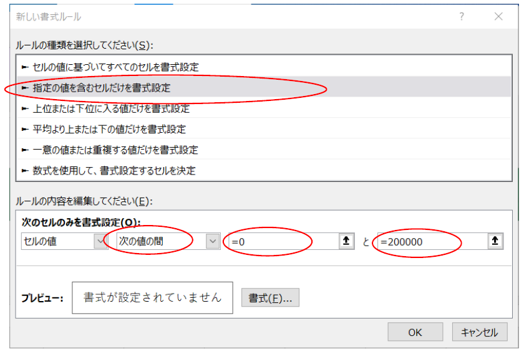This screenshot has height=354, width=524.
Task: Select 上位または下位に入る値だけを書式設定 rule
Action: click(x=110, y=108)
